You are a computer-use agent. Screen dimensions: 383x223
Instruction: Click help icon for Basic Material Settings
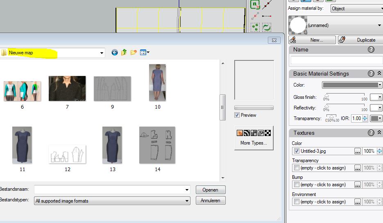point(371,74)
